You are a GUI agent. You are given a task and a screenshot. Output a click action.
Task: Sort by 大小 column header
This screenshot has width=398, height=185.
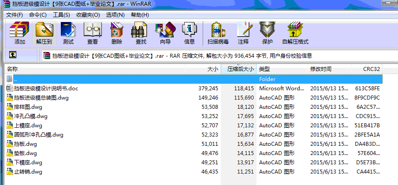(x=203, y=69)
